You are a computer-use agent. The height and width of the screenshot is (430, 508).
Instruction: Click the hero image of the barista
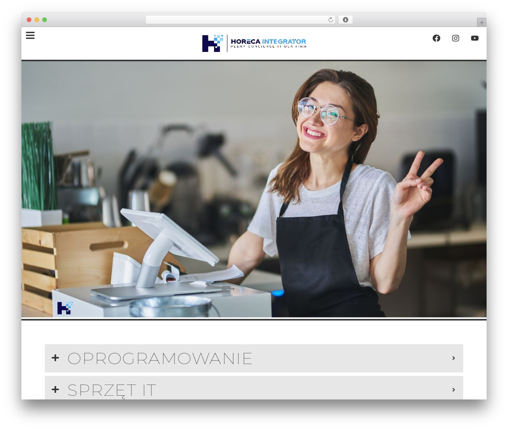(x=254, y=189)
